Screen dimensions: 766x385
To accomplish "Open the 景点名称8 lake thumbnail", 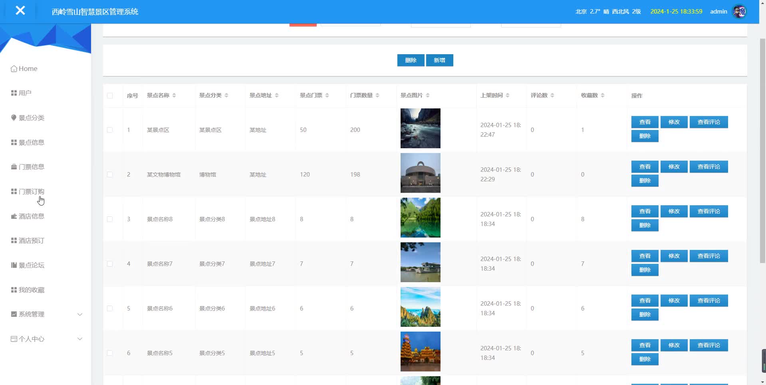I will click(x=420, y=218).
